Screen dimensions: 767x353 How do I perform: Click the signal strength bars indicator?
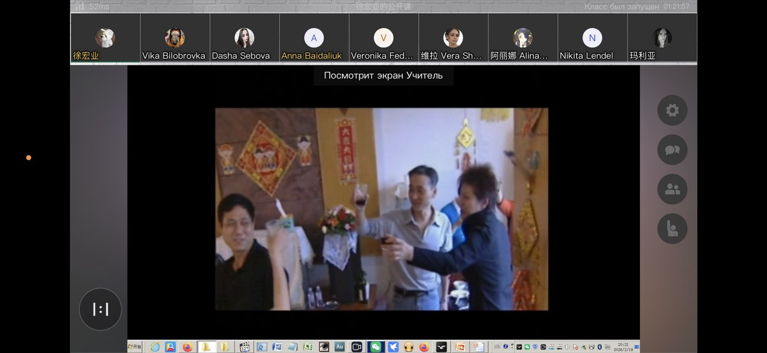click(79, 6)
